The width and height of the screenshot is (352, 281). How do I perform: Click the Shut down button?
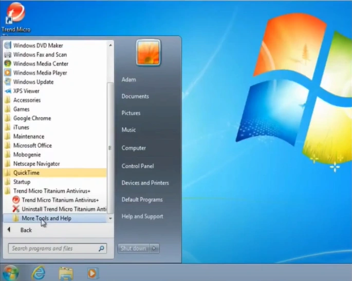[x=133, y=248]
